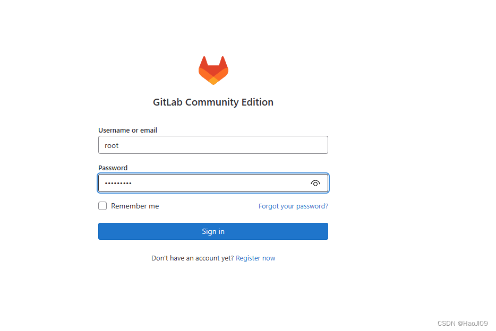Focus the Username or email field
This screenshot has width=496, height=331.
pyautogui.click(x=213, y=145)
